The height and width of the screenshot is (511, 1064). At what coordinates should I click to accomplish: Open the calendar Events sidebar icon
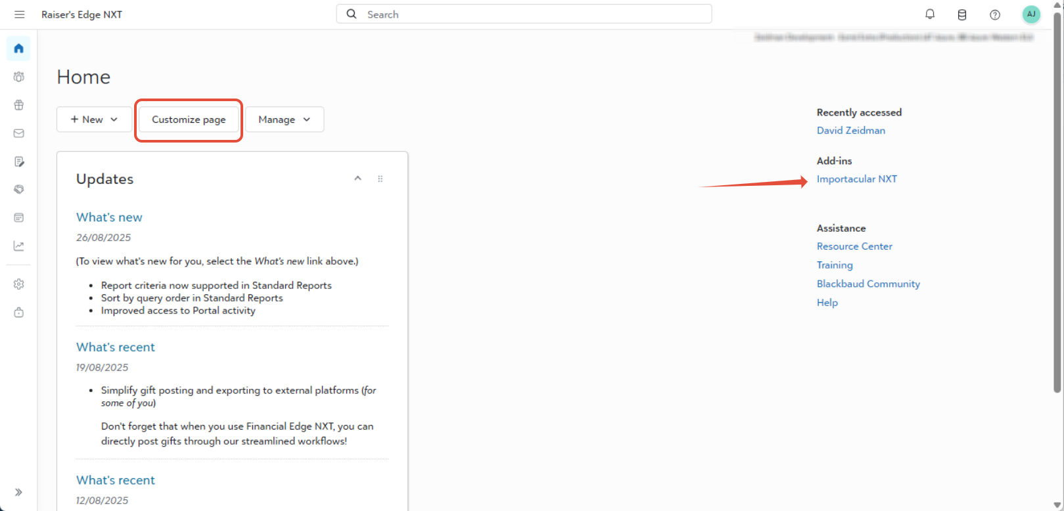pyautogui.click(x=18, y=217)
